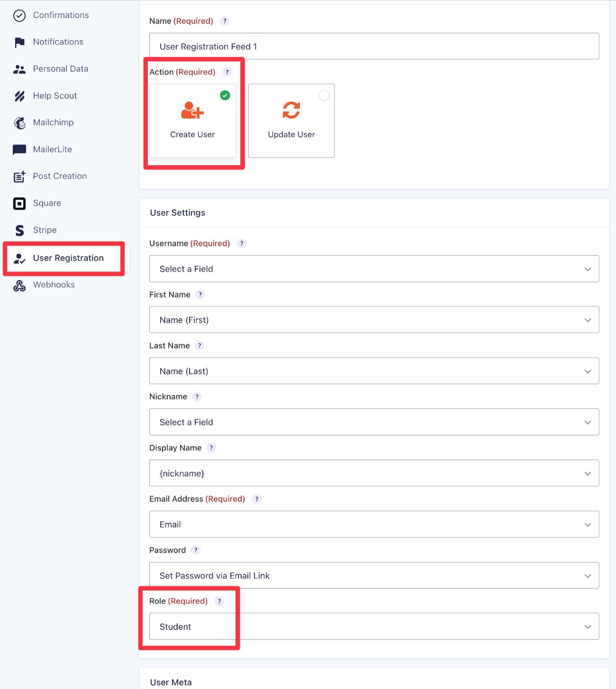Click the Action field help tooltip
Screen dimensions: 616x689
pos(227,72)
